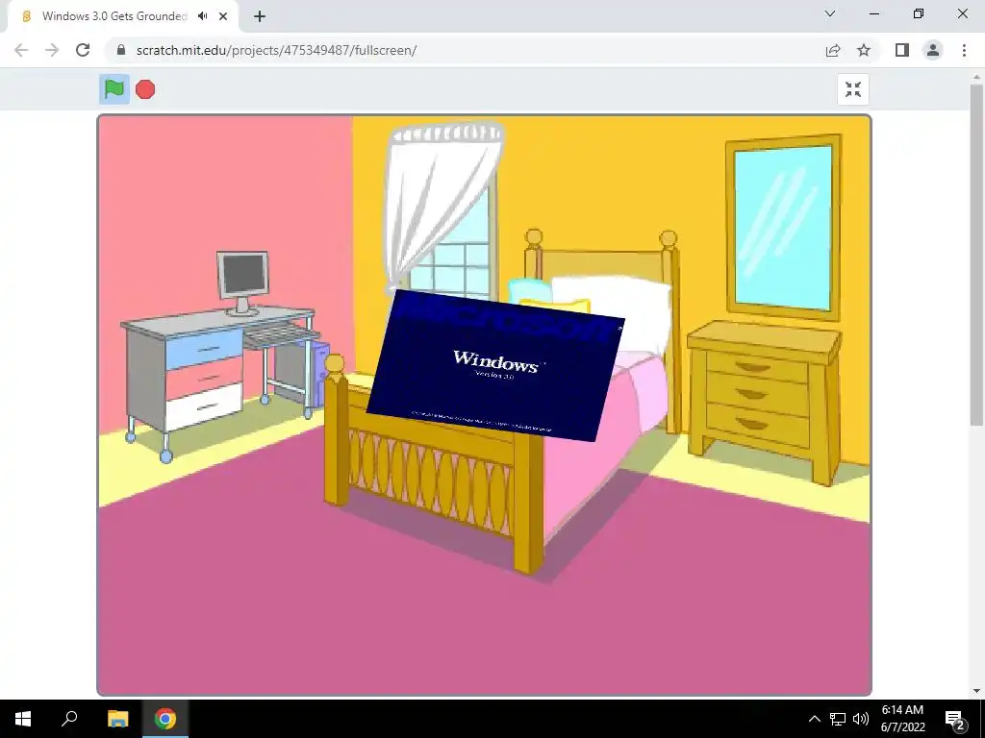This screenshot has width=985, height=738.
Task: Open the Windows Start menu
Action: pos(23,719)
